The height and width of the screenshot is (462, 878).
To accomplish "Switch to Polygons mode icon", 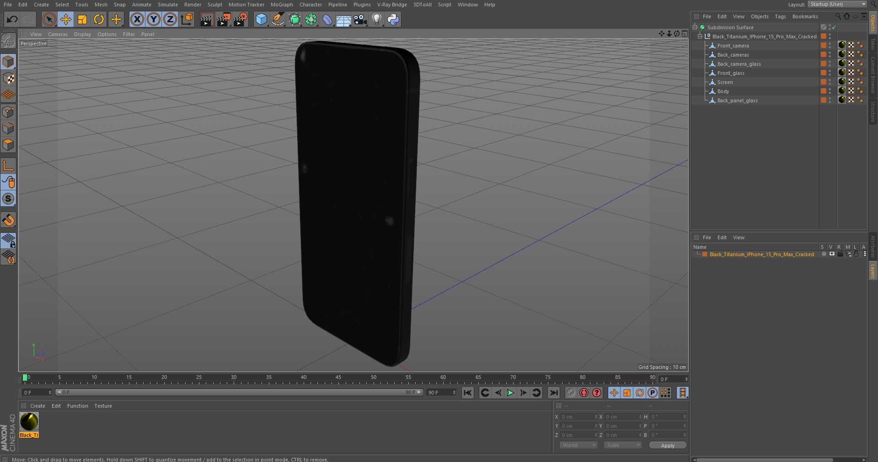I will click(9, 145).
